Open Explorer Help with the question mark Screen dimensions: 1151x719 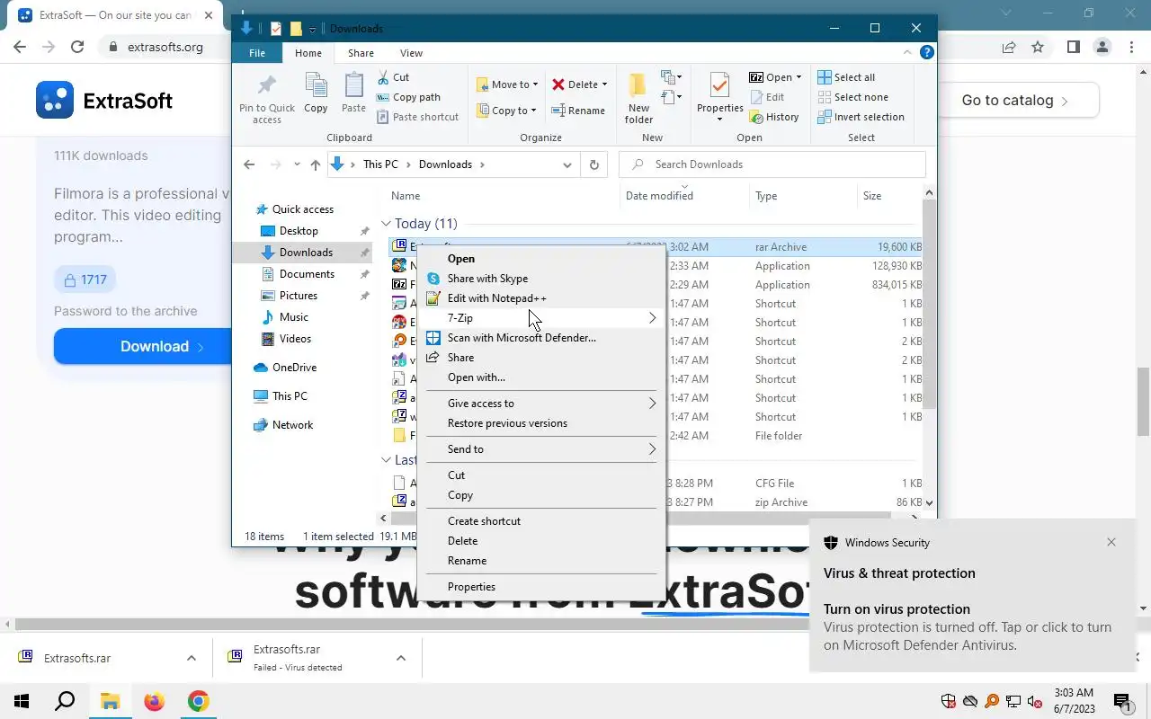coord(927,53)
